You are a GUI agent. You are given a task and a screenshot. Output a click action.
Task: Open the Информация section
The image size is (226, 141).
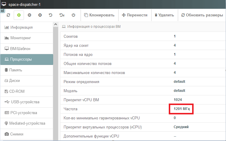click(x=21, y=27)
